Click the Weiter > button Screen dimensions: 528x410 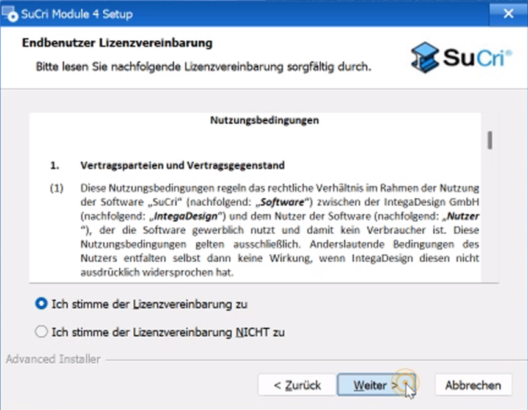point(376,385)
